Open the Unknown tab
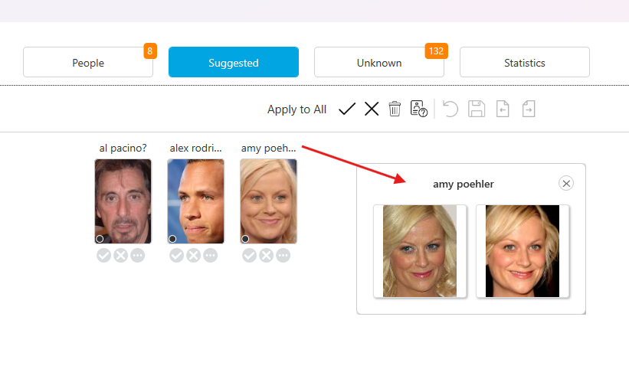Viewport: 629px width, 369px height. tap(378, 62)
